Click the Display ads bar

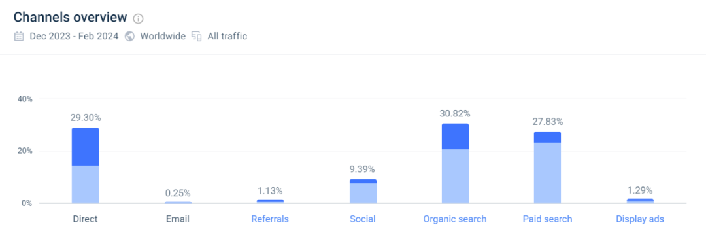pyautogui.click(x=640, y=201)
